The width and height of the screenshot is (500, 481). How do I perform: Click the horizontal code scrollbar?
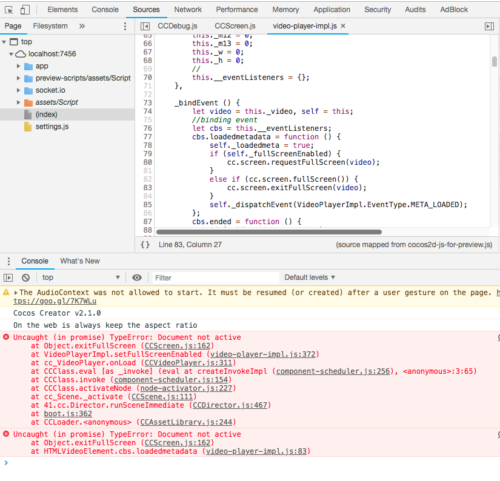pos(269,232)
